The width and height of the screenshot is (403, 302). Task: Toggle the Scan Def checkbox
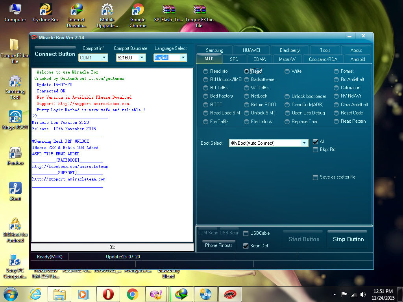[246, 246]
